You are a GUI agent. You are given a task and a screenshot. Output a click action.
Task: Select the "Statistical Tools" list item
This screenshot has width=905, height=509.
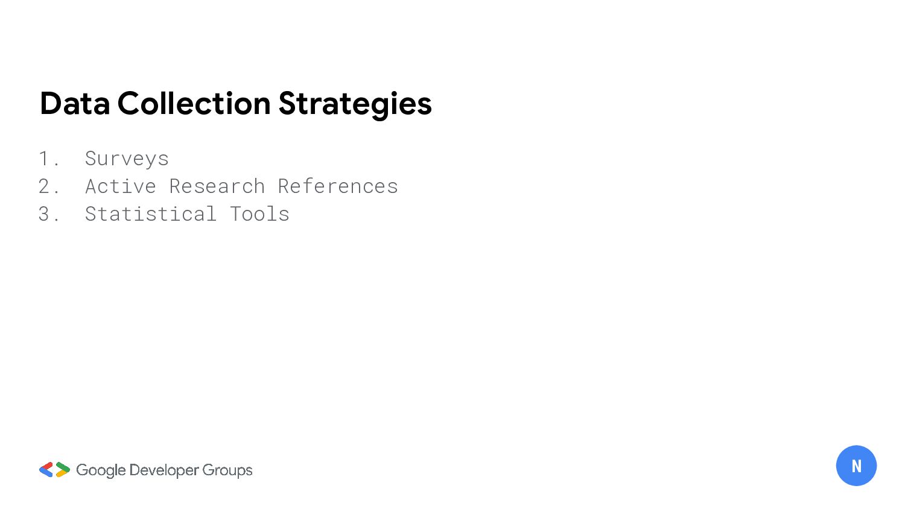(187, 214)
